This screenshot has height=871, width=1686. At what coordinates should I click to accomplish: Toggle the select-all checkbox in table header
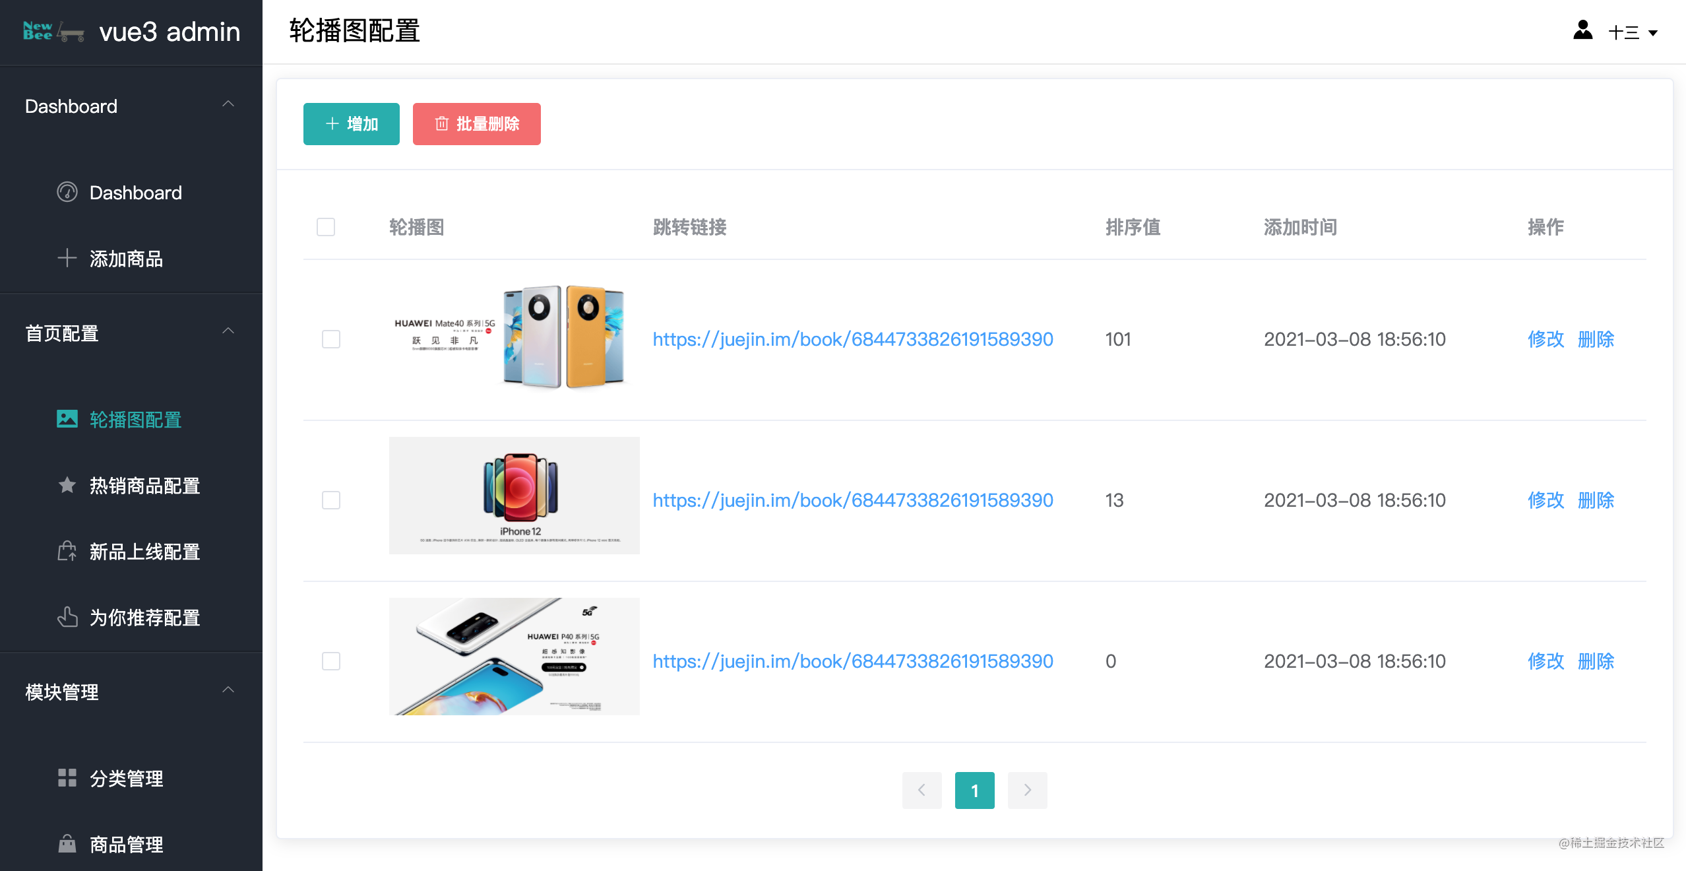coord(326,227)
